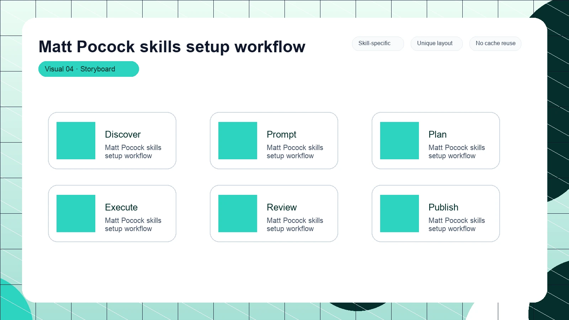
Task: Click the Execute step title
Action: point(121,207)
